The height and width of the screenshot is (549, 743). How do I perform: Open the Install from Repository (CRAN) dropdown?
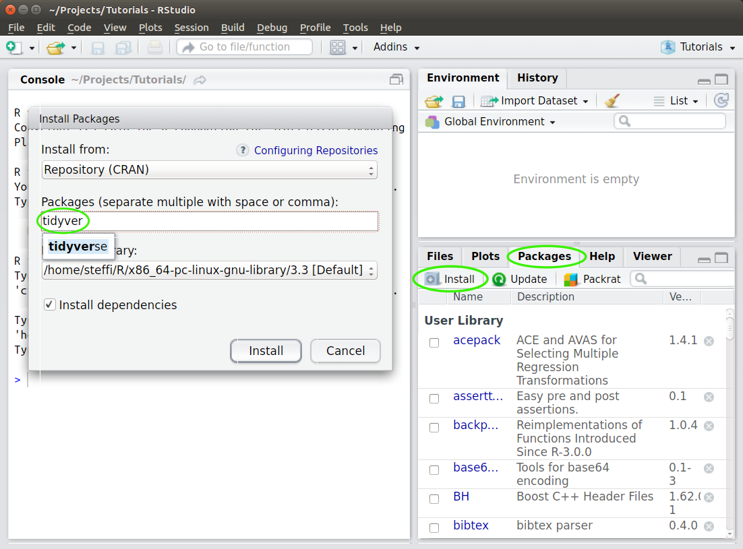tap(210, 170)
